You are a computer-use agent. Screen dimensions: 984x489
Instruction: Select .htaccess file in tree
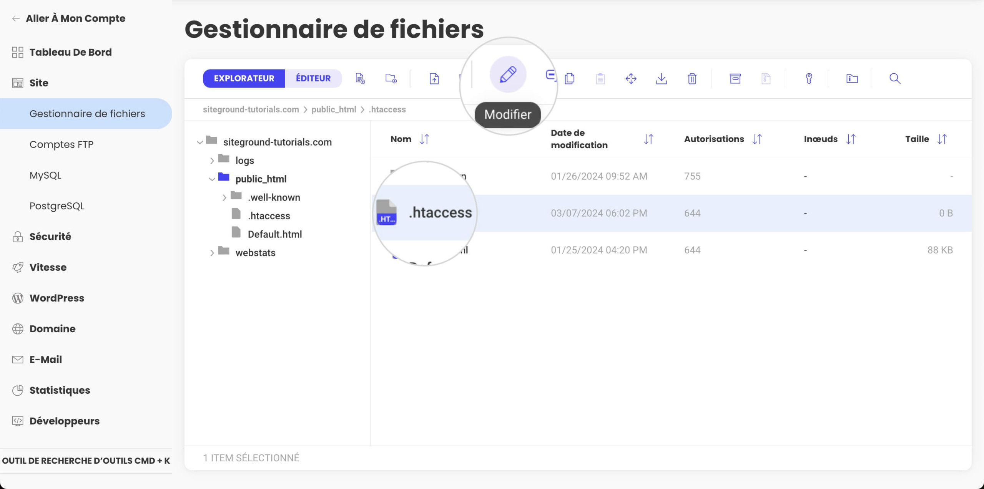(269, 216)
